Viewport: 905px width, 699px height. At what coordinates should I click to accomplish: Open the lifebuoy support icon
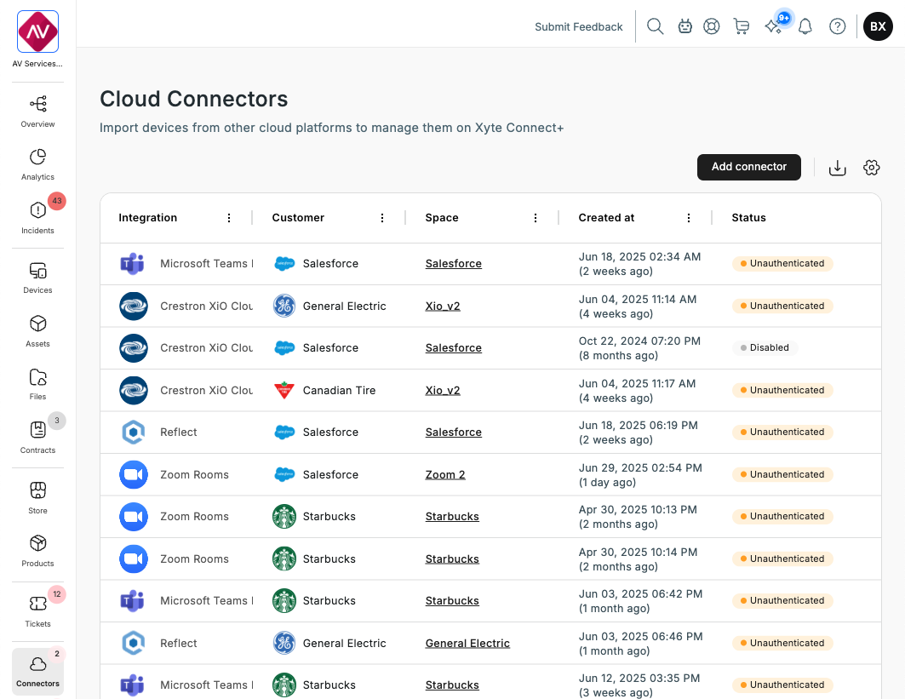pyautogui.click(x=712, y=26)
